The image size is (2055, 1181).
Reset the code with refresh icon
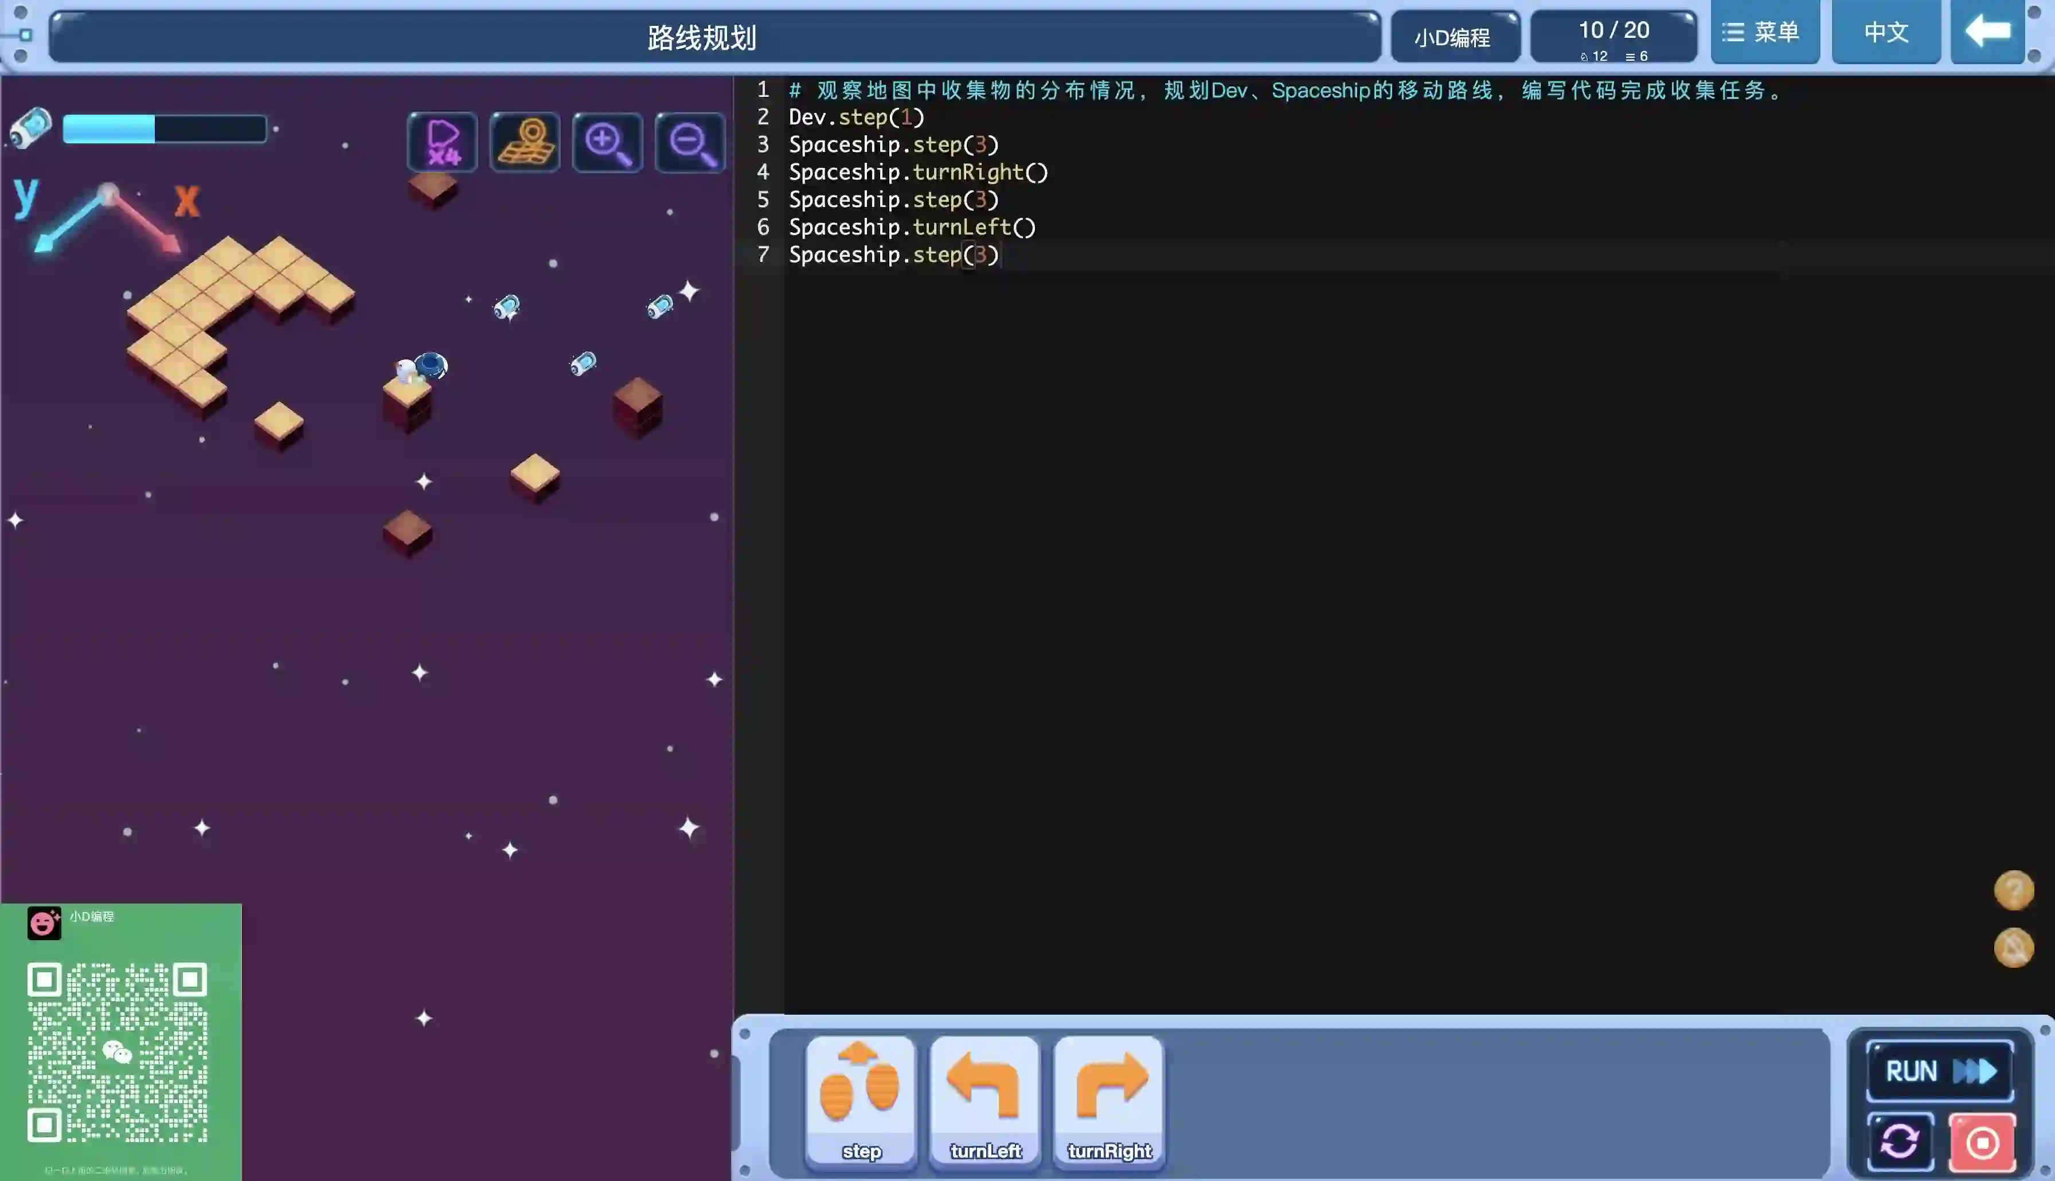(1899, 1142)
